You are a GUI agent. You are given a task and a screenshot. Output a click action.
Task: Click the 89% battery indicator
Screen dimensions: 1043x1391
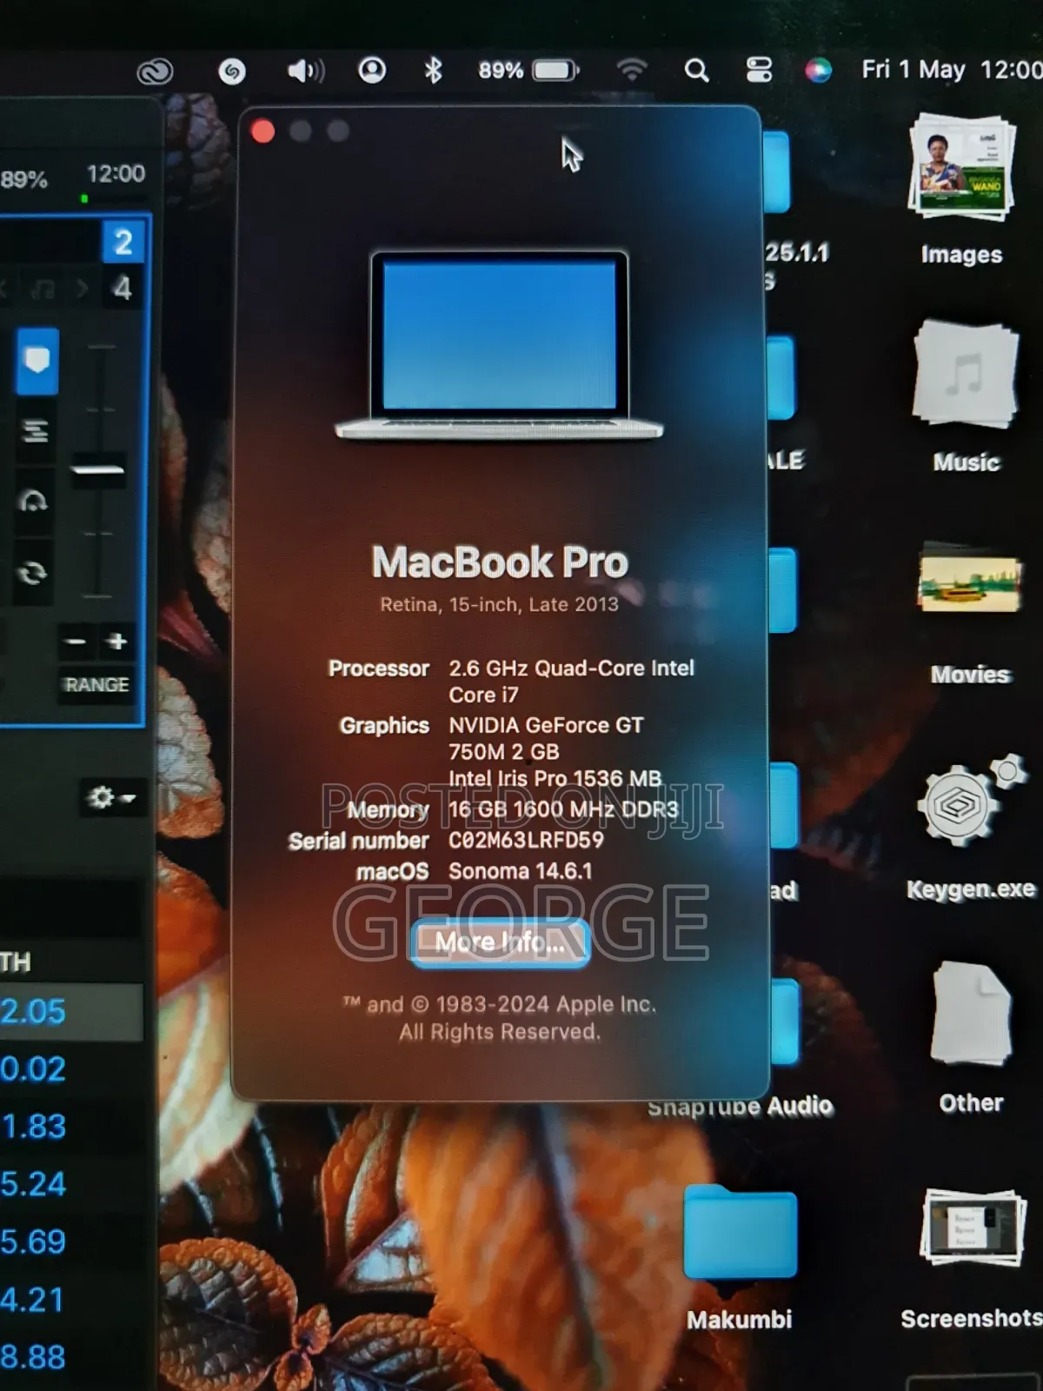point(528,70)
